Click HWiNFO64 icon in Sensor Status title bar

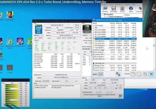click(94, 20)
